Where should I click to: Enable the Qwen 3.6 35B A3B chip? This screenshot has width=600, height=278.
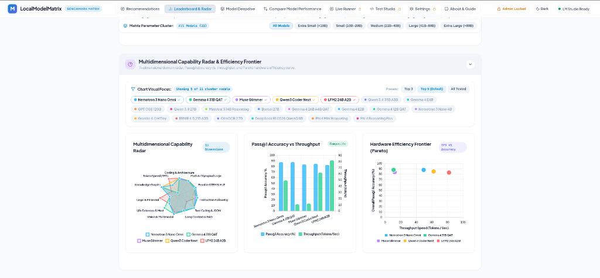(381, 100)
